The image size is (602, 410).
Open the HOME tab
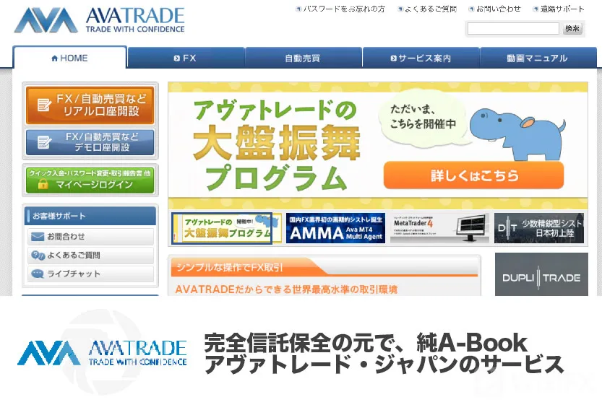pos(69,58)
